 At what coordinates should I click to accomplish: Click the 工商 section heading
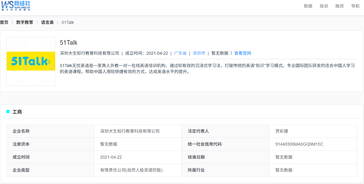click(x=17, y=112)
